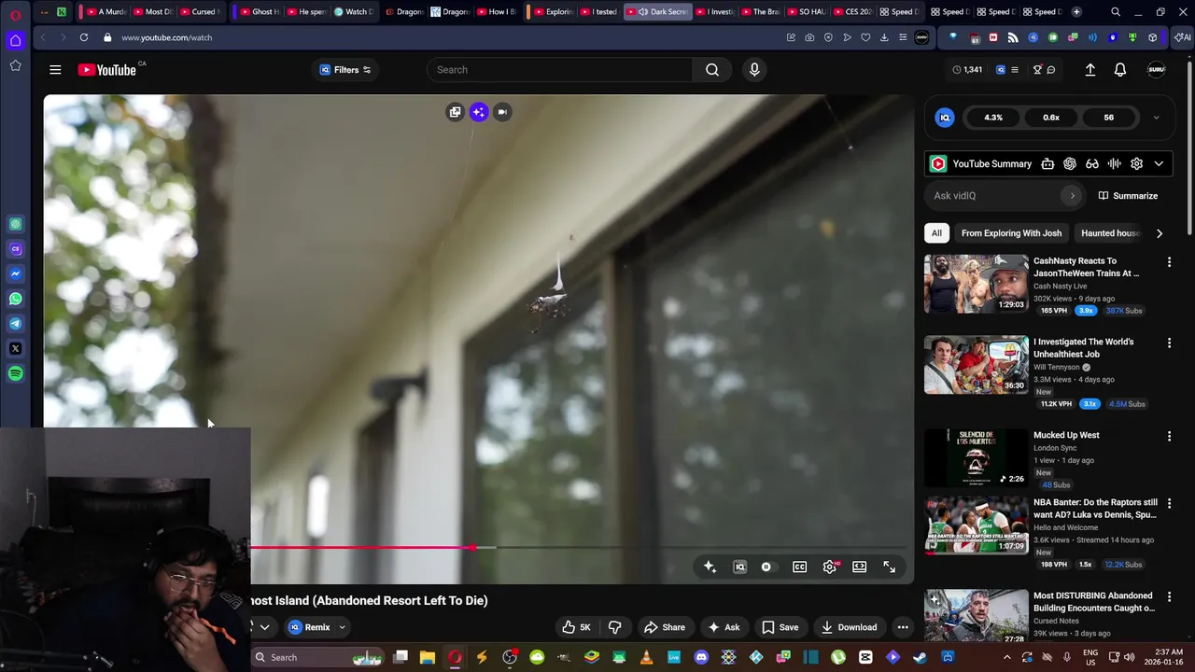Click the Ask button below video
1195x672 pixels.
(724, 627)
